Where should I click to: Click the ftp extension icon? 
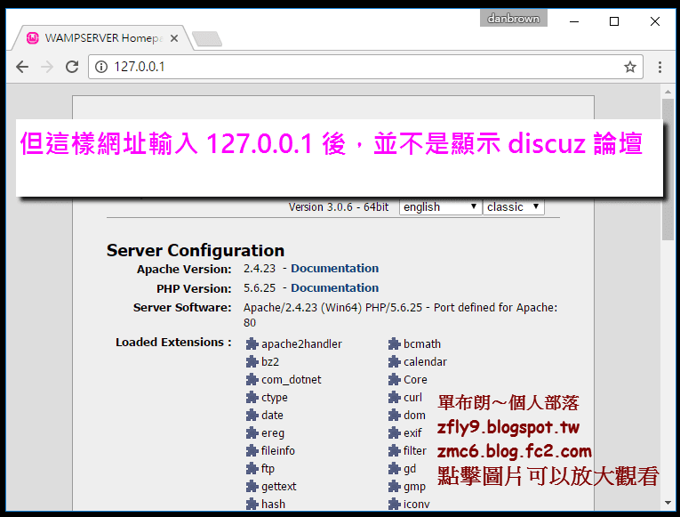(x=252, y=469)
